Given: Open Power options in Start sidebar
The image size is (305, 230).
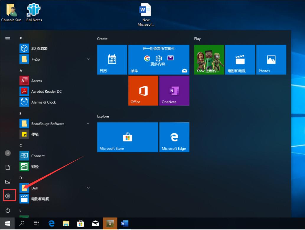Looking at the screenshot, I should [8, 210].
